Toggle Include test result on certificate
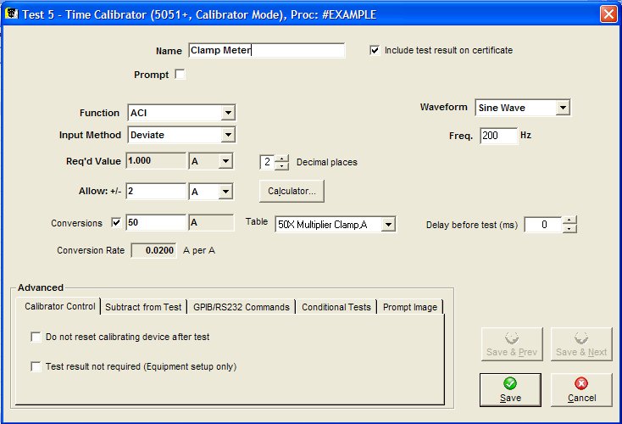 point(375,50)
